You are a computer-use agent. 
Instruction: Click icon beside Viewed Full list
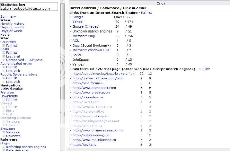(4, 107)
